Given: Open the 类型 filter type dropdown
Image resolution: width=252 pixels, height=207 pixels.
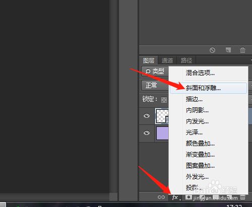Looking at the screenshot, I should click(x=155, y=72).
